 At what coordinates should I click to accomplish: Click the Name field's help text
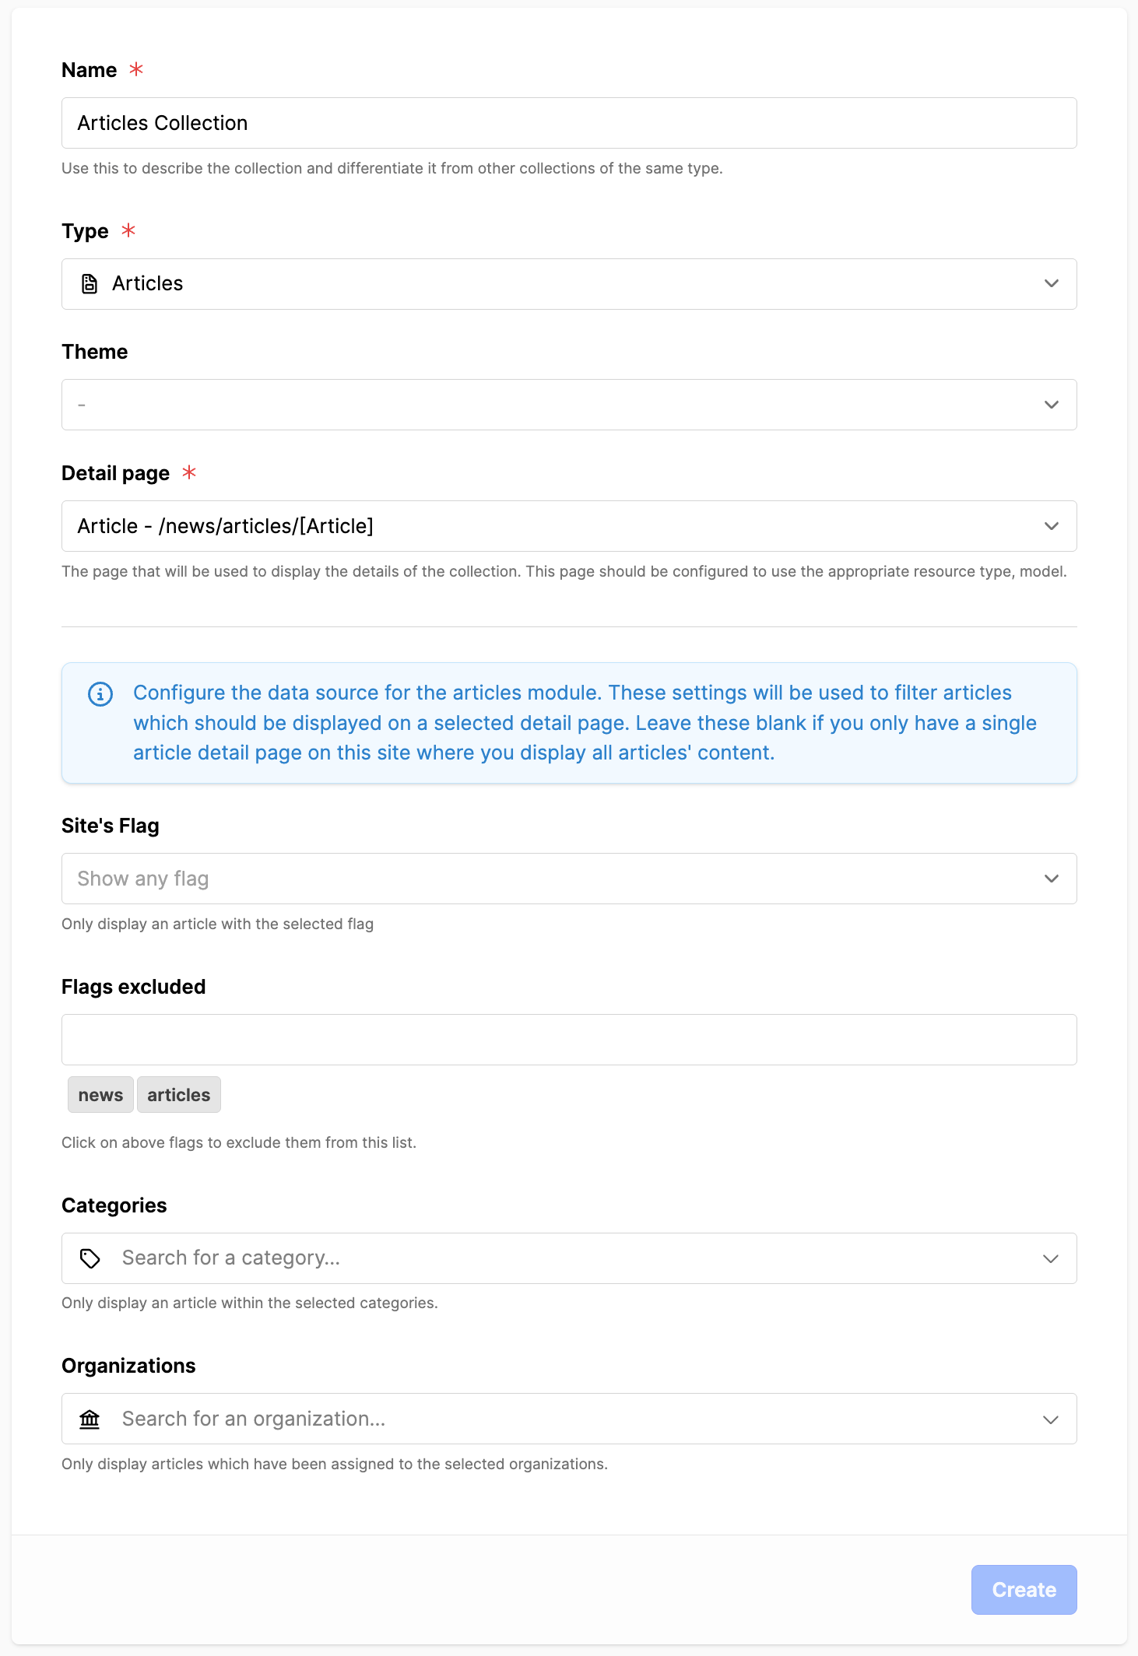click(x=392, y=168)
